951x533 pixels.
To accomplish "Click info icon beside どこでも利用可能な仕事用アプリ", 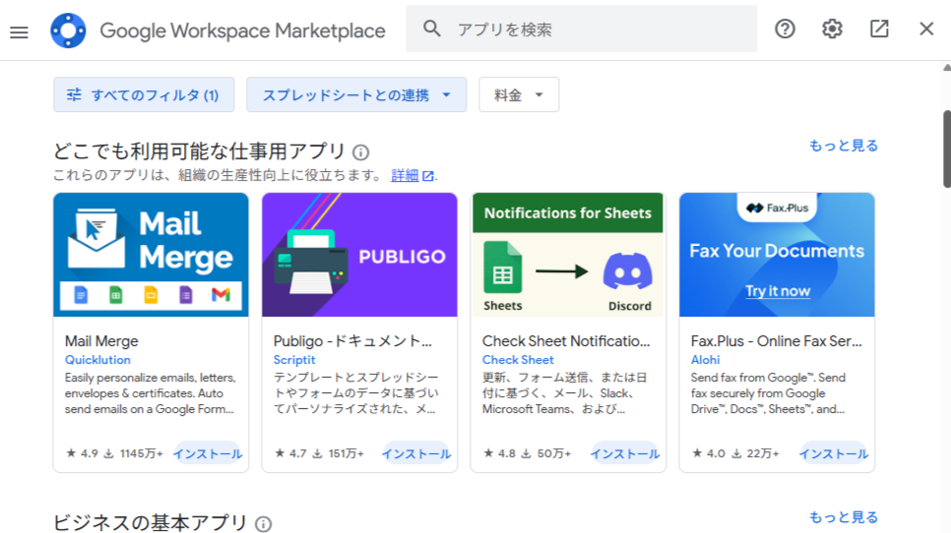I will coord(361,152).
